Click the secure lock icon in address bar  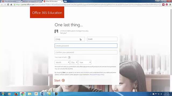pos(15,5)
